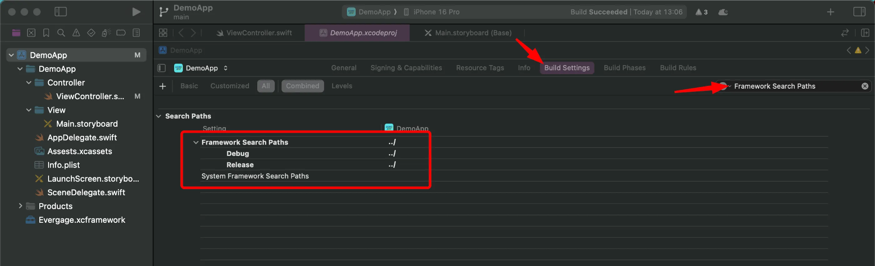Viewport: 875px width, 266px height.
Task: Open the DemoApp target selector dropdown
Action: [201, 68]
